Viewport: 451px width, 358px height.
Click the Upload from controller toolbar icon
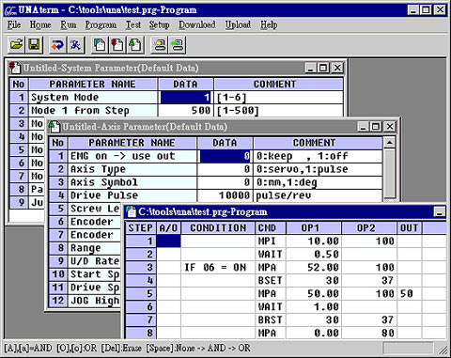177,44
